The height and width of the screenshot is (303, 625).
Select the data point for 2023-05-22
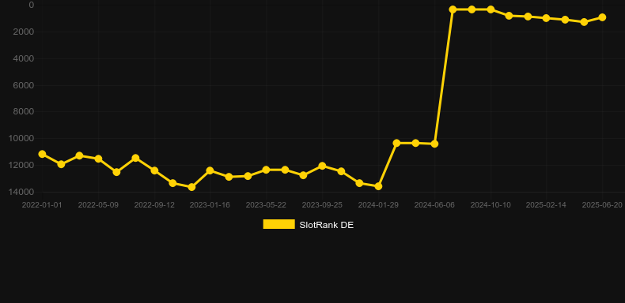pos(267,170)
